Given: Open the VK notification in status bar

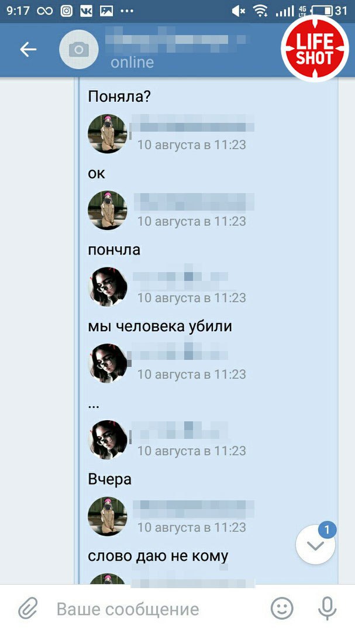Looking at the screenshot, I should point(86,11).
